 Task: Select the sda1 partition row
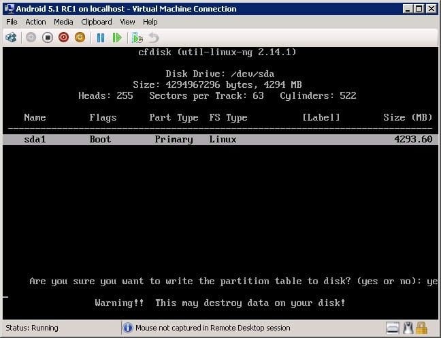pos(220,140)
